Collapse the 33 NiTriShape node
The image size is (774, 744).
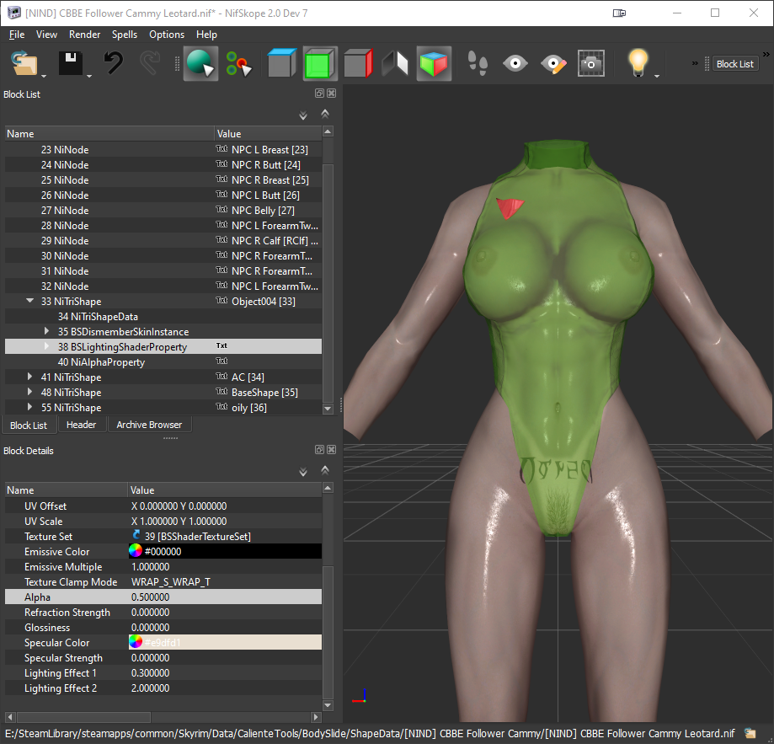[x=29, y=301]
